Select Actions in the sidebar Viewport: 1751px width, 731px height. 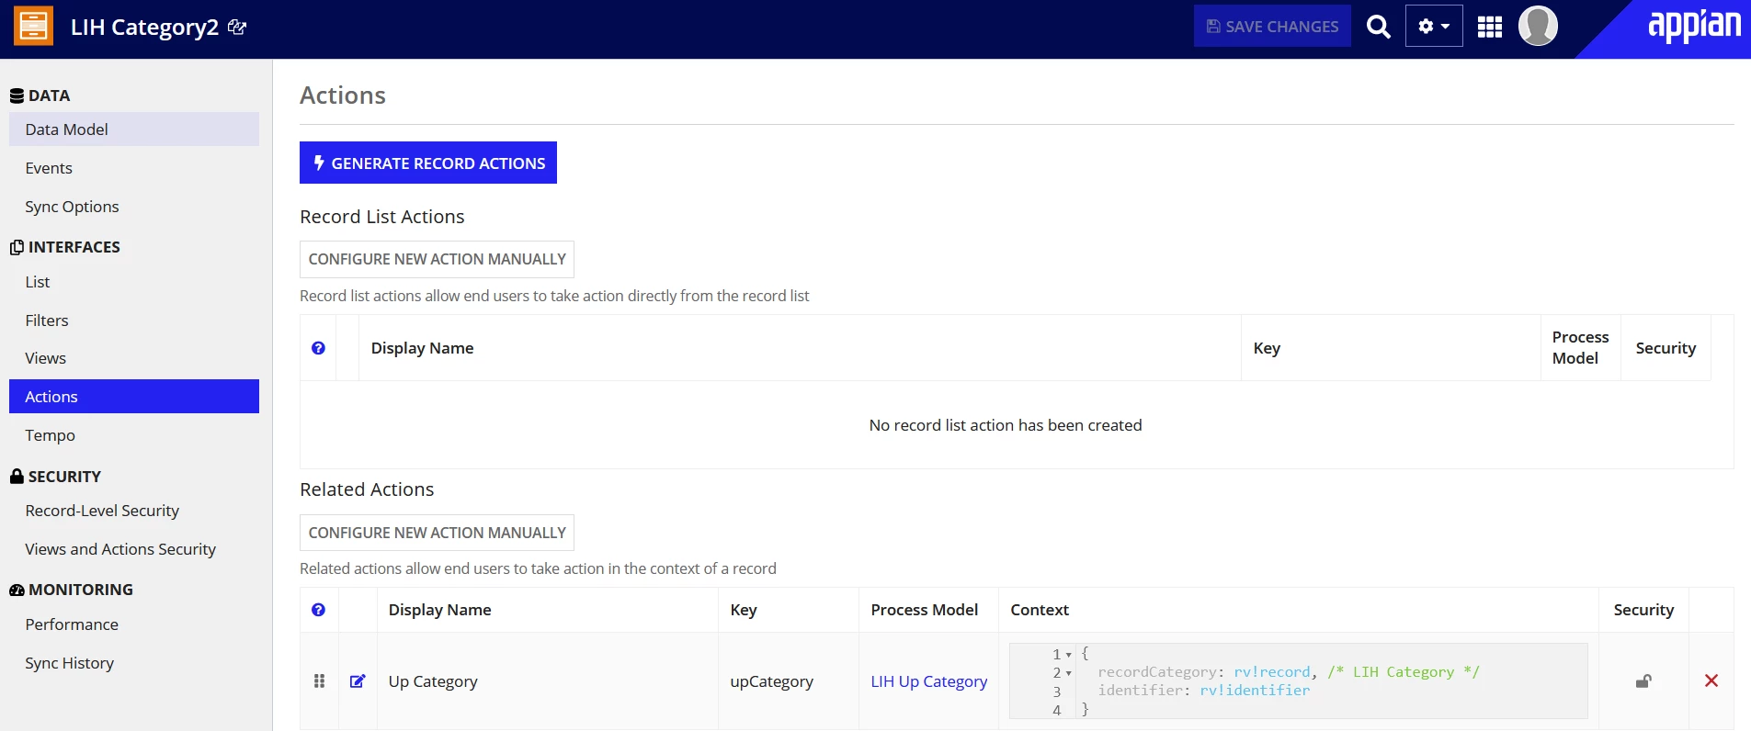134,397
